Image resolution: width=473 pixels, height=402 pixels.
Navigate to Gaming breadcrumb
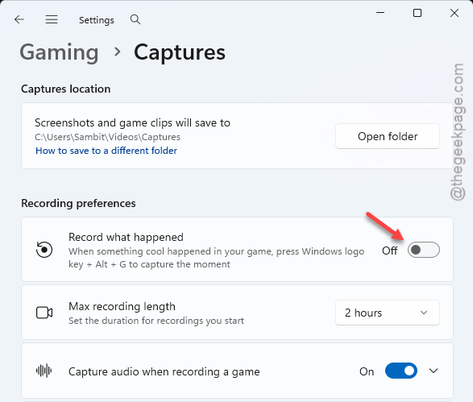click(x=59, y=52)
